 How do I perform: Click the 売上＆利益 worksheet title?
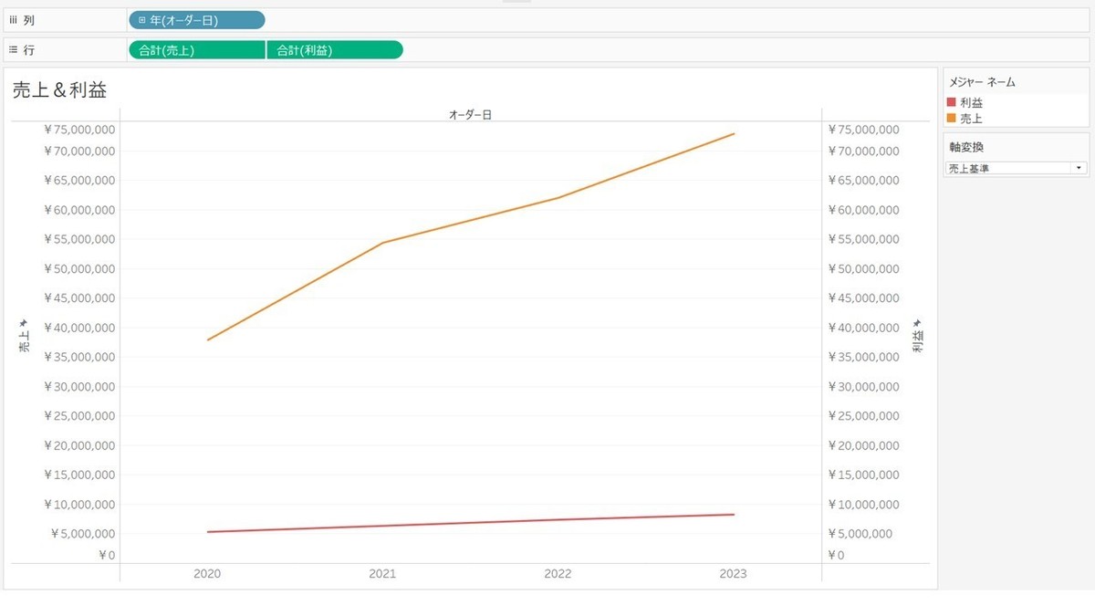(x=59, y=90)
